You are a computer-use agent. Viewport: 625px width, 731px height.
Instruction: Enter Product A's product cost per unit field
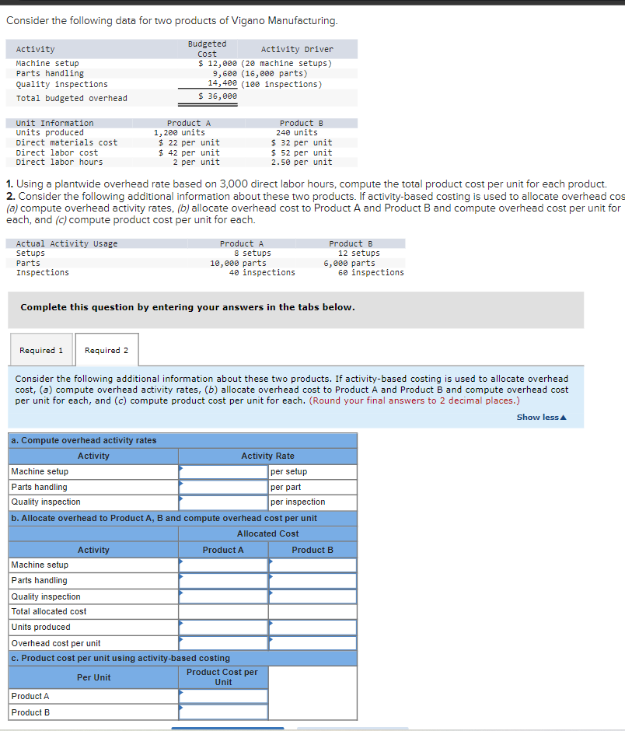[x=225, y=696]
